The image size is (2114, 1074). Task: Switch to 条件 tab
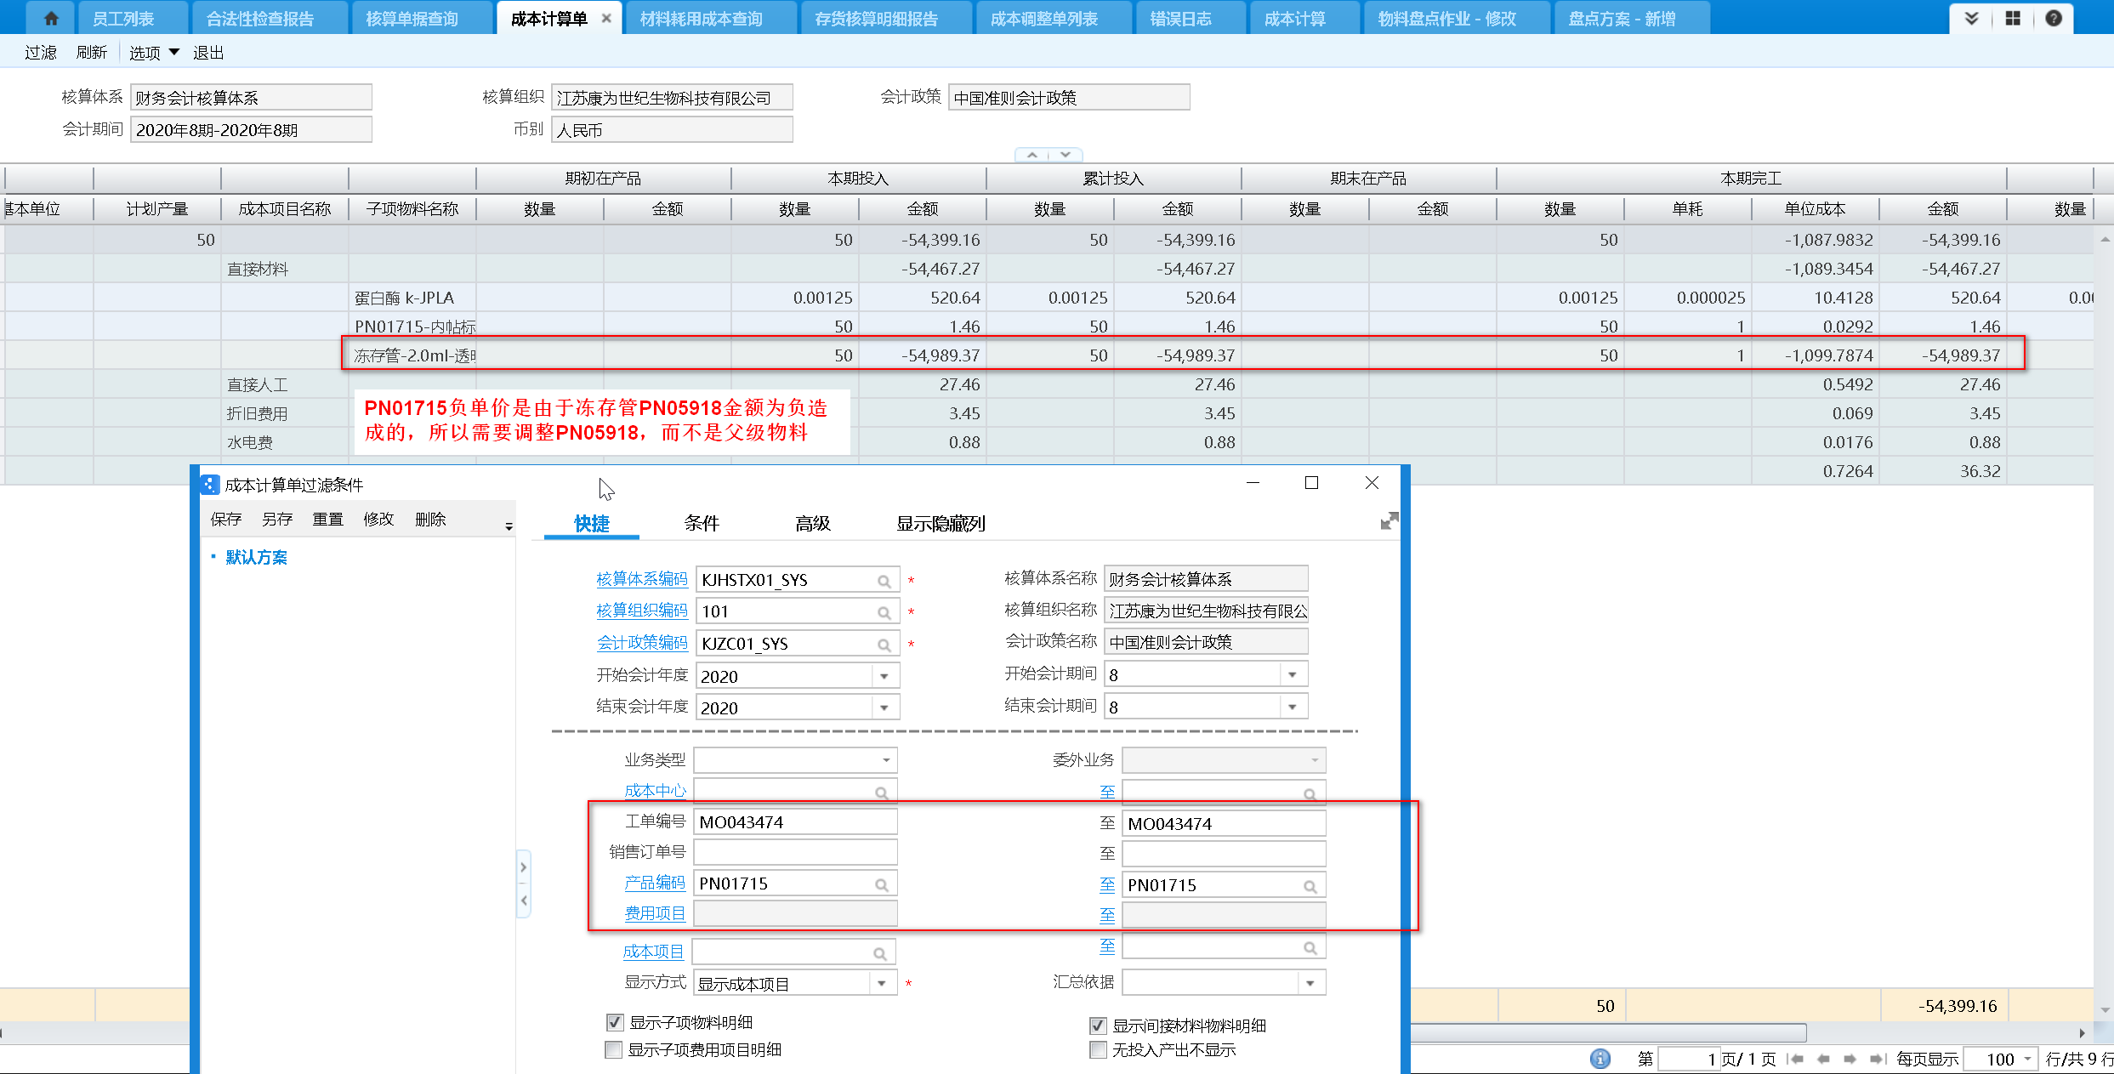(702, 524)
